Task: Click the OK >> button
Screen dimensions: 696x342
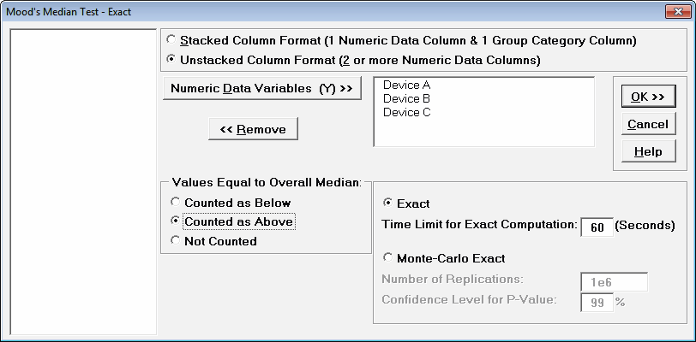Action: pos(647,97)
